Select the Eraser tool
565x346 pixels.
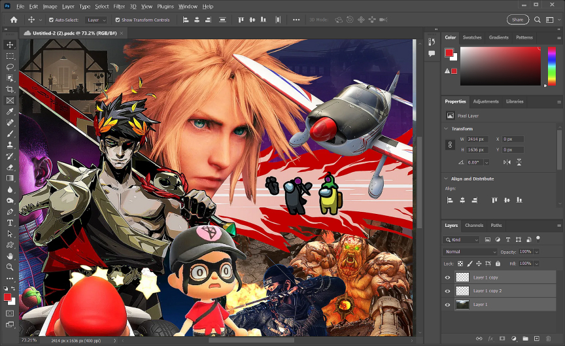coord(10,167)
